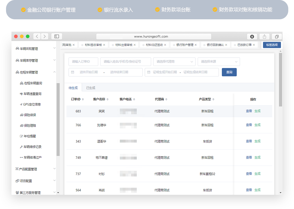
Task: Click calendar icon in 进件开始日期 field
Action: [x=73, y=72]
